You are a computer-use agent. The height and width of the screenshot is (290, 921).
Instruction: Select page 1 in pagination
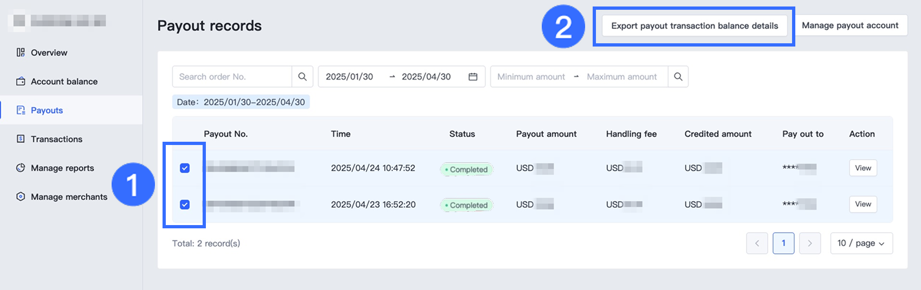click(783, 243)
